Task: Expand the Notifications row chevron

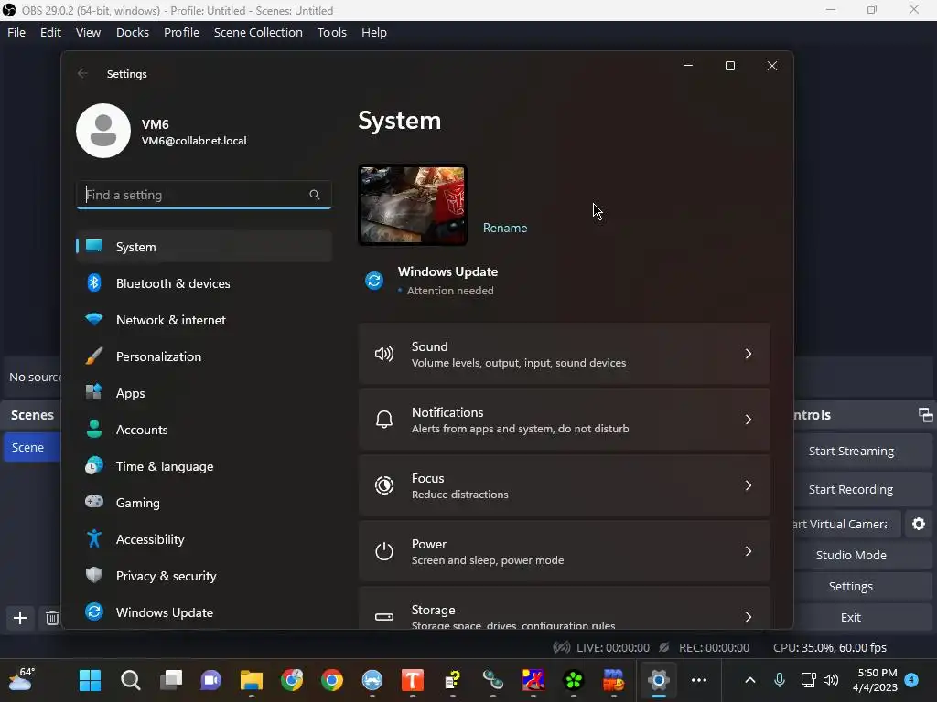Action: click(x=749, y=420)
